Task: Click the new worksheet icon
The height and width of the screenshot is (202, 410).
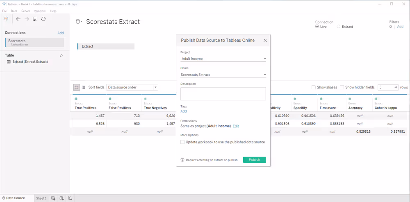Action: (x=53, y=198)
